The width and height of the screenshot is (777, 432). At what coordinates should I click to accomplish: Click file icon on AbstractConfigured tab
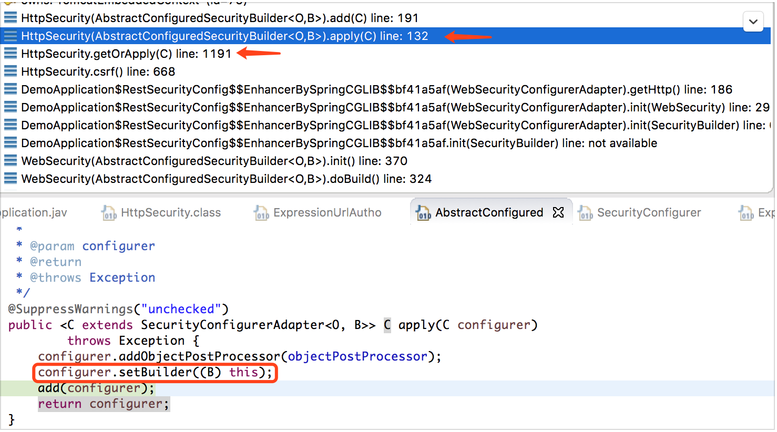tap(423, 213)
